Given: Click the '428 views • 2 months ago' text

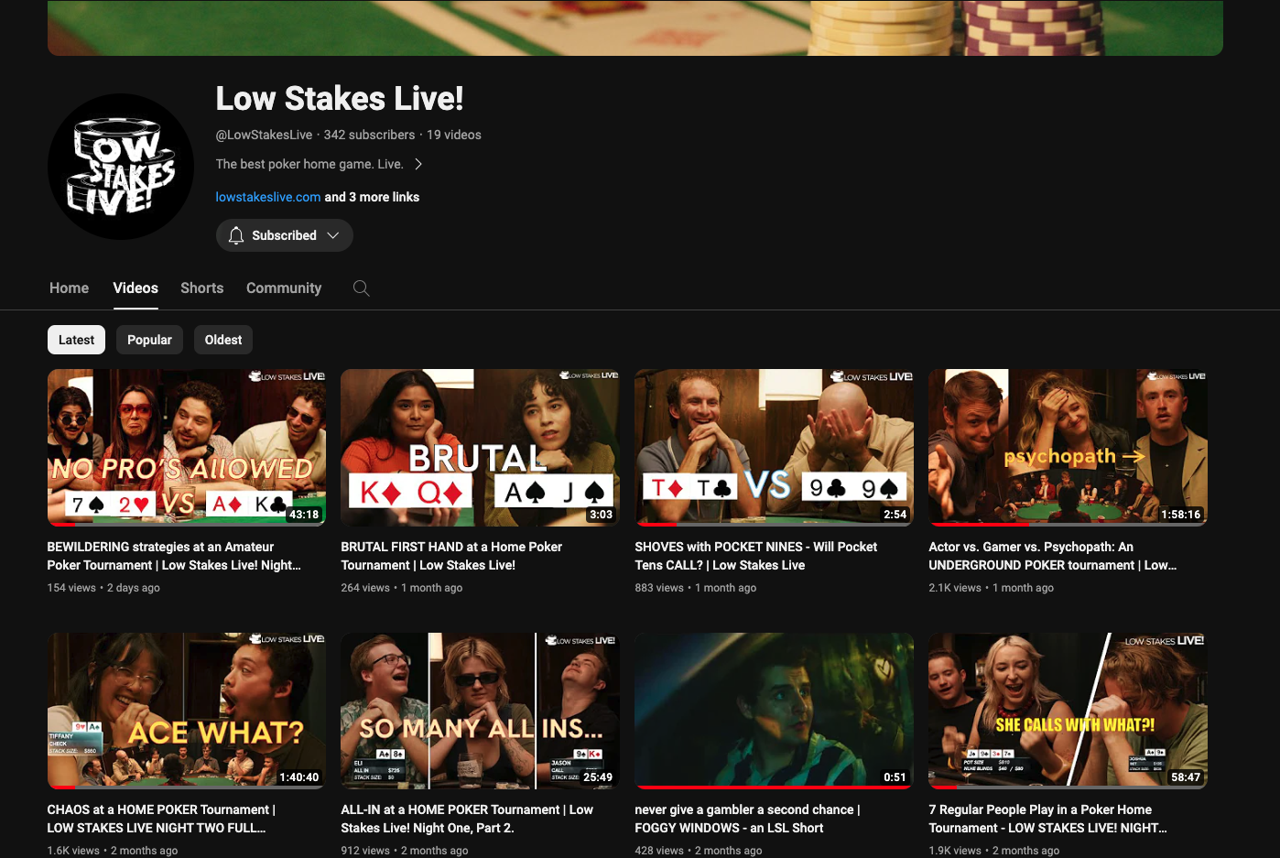Looking at the screenshot, I should tap(699, 851).
